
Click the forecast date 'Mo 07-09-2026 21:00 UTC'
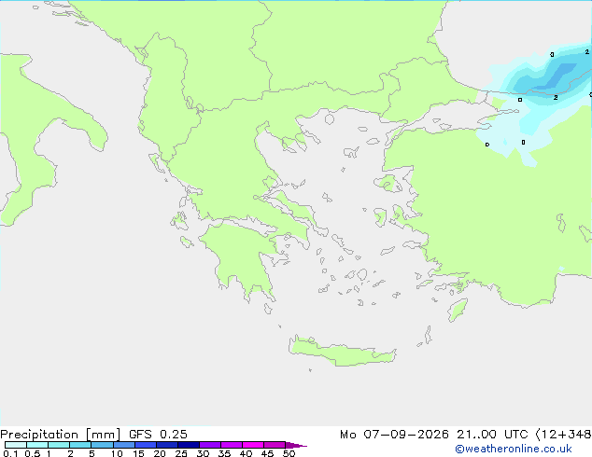point(434,435)
